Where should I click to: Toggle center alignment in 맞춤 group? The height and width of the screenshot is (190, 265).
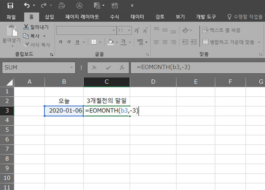164,42
